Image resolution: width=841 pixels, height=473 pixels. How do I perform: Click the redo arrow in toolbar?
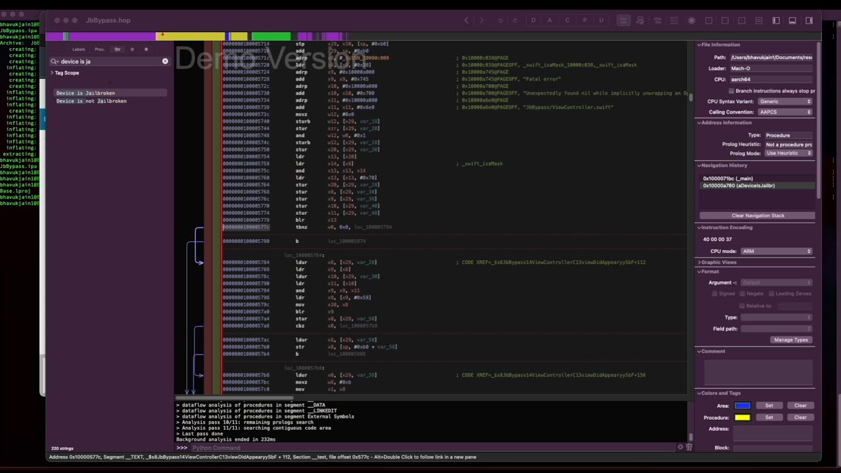[514, 20]
